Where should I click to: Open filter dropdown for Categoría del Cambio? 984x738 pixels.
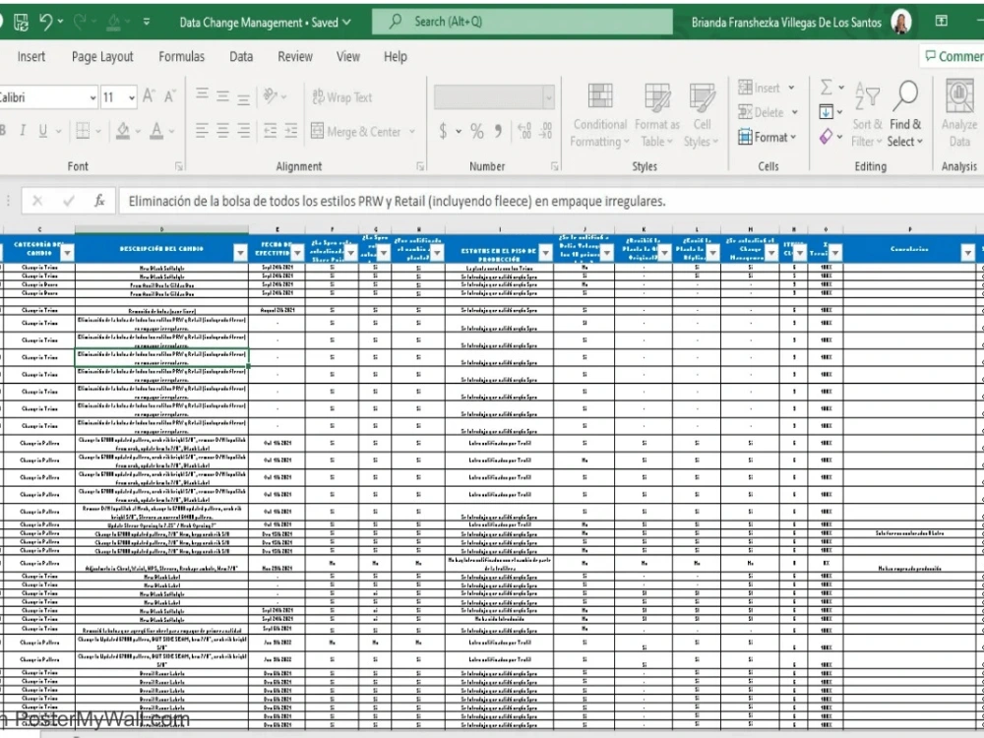(67, 252)
